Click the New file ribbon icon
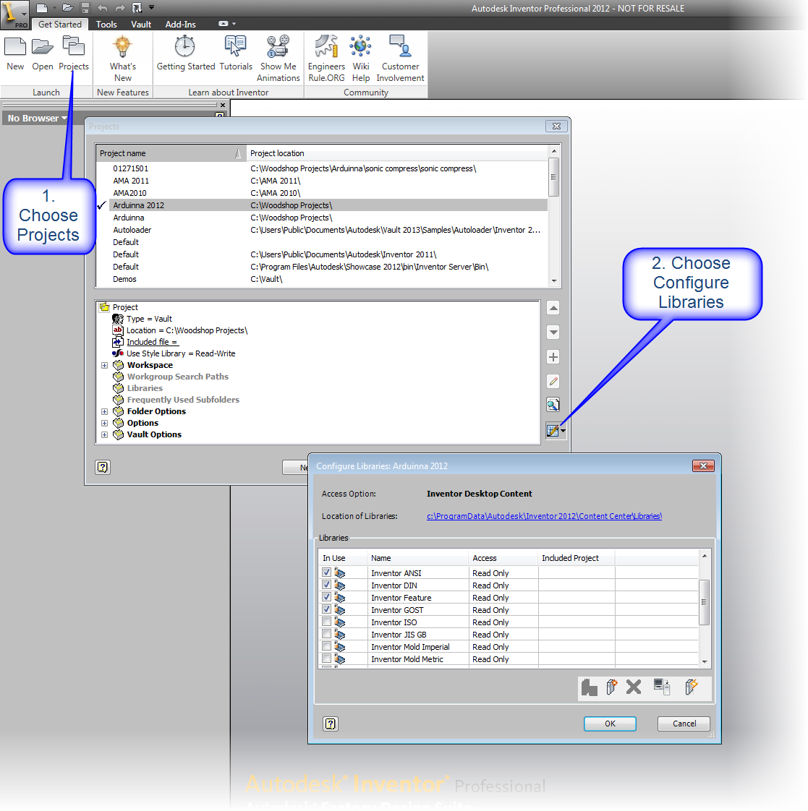The height and width of the screenshot is (811, 808). pos(15,47)
